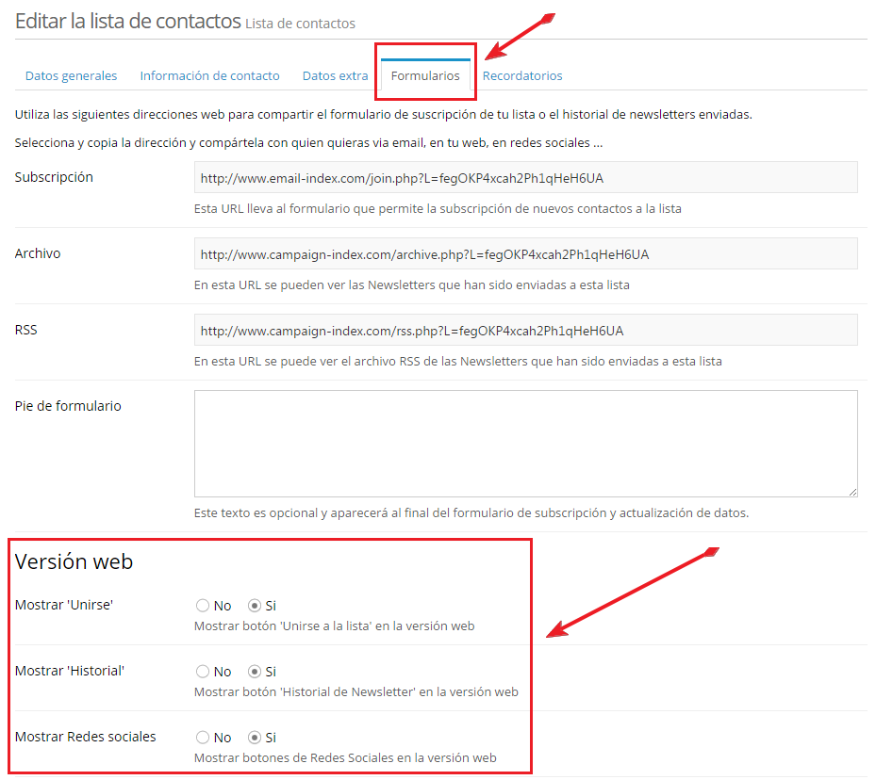Click the 'Editar la lista de contactos' heading

coord(128,22)
